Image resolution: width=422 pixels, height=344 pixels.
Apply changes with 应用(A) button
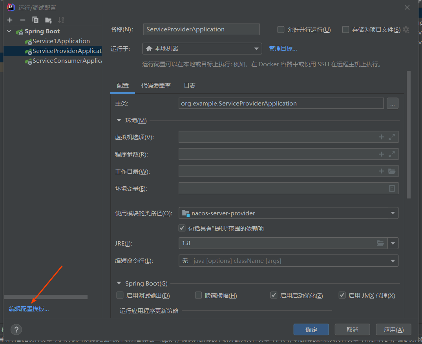[x=393, y=329]
